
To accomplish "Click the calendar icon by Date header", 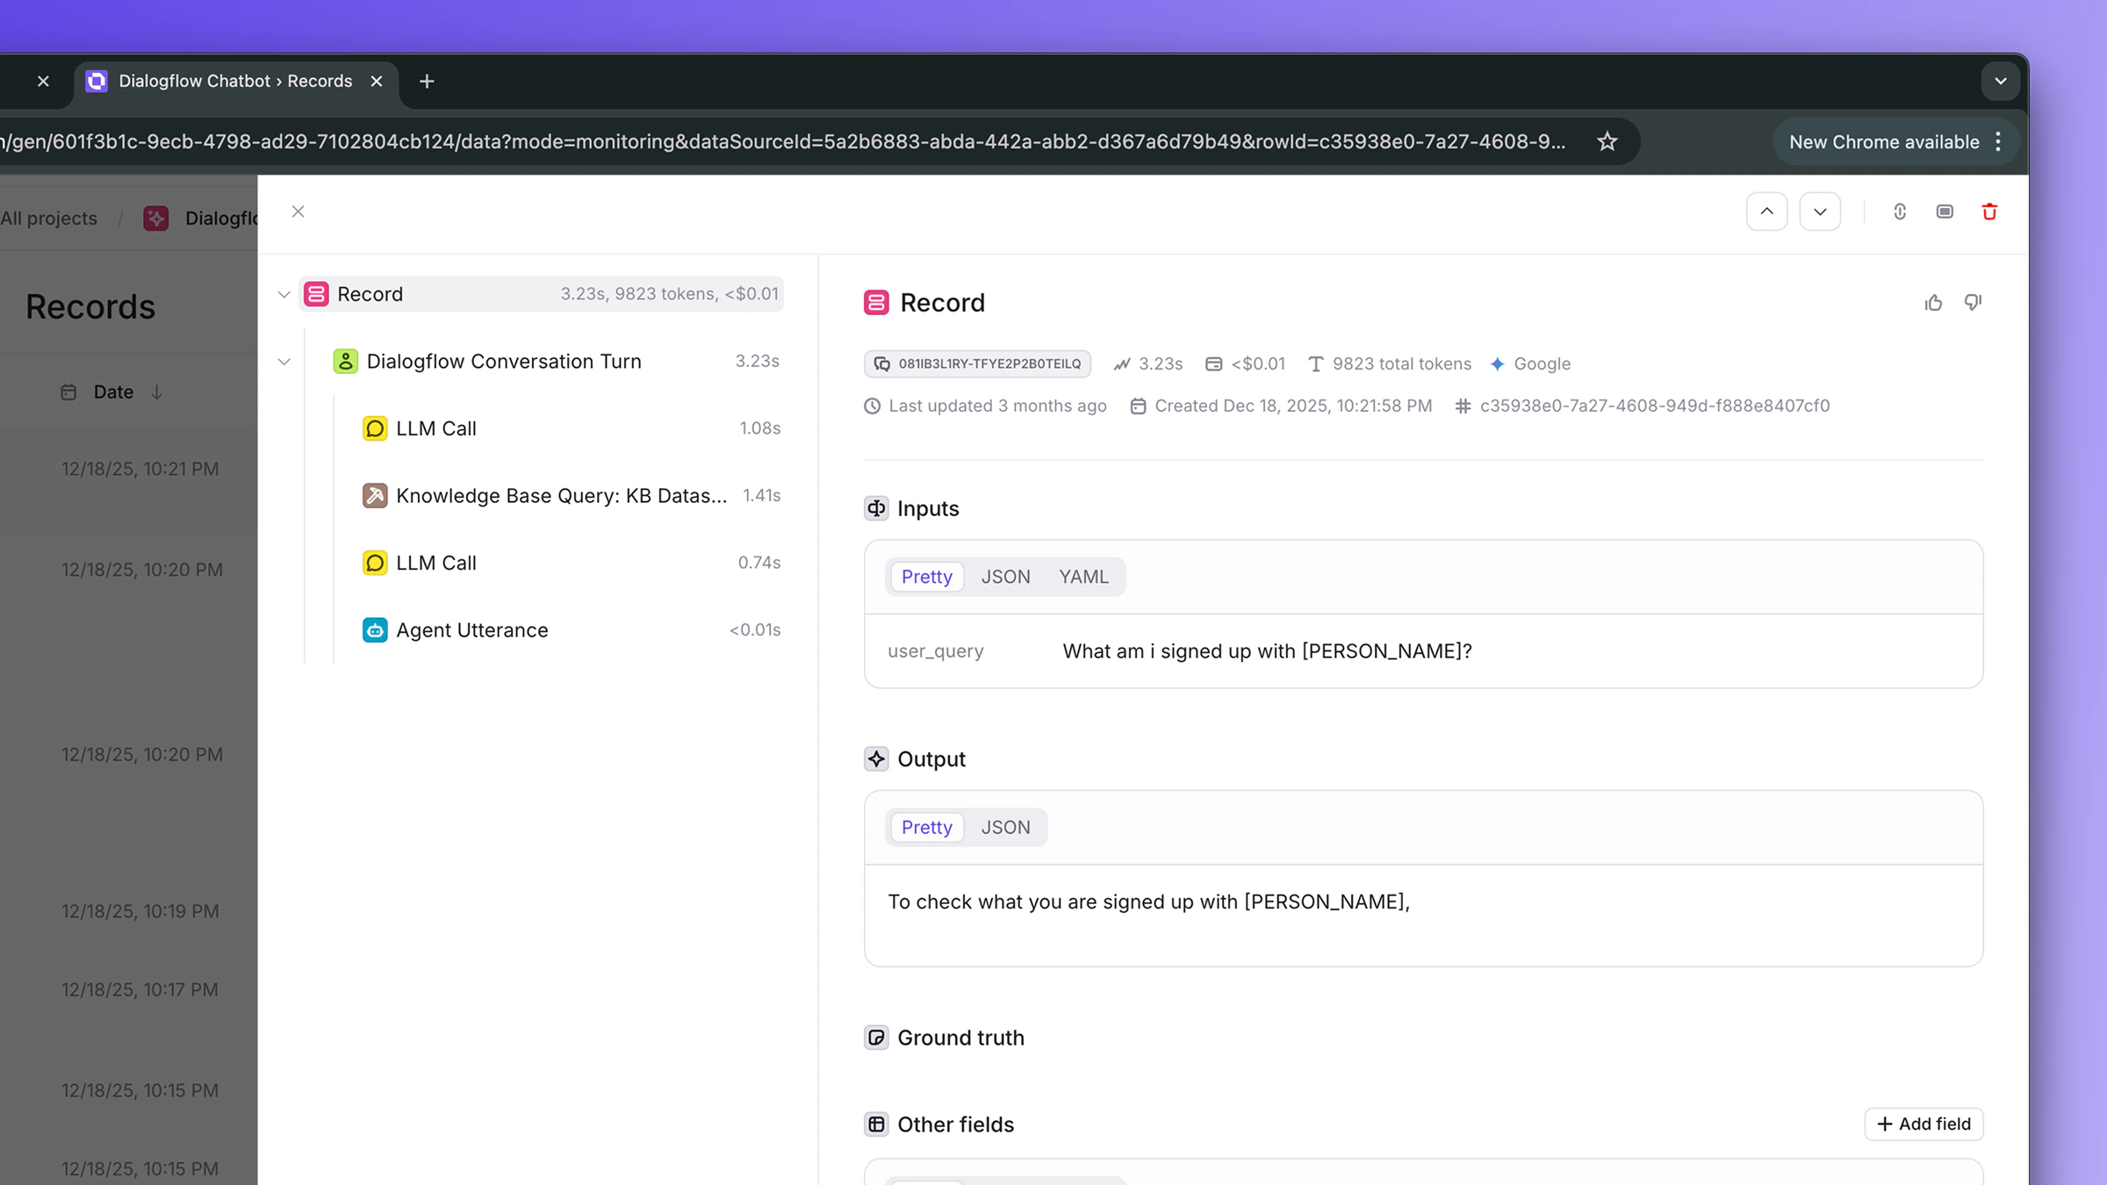I will pos(68,392).
